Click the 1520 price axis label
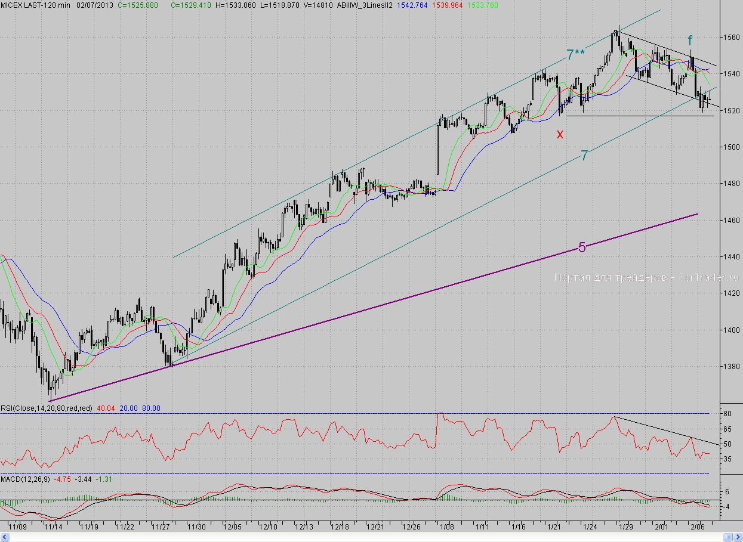 tap(732, 110)
